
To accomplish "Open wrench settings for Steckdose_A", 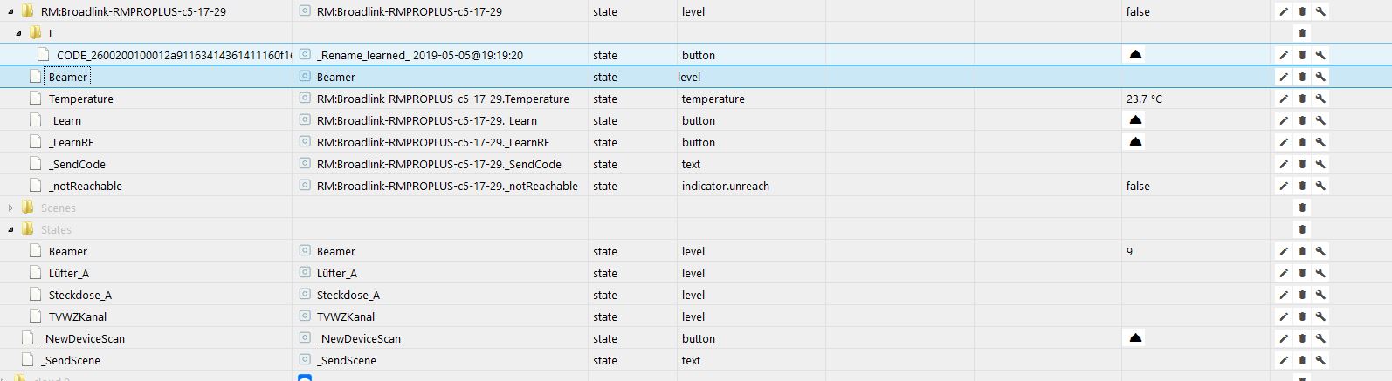I will 1320,295.
